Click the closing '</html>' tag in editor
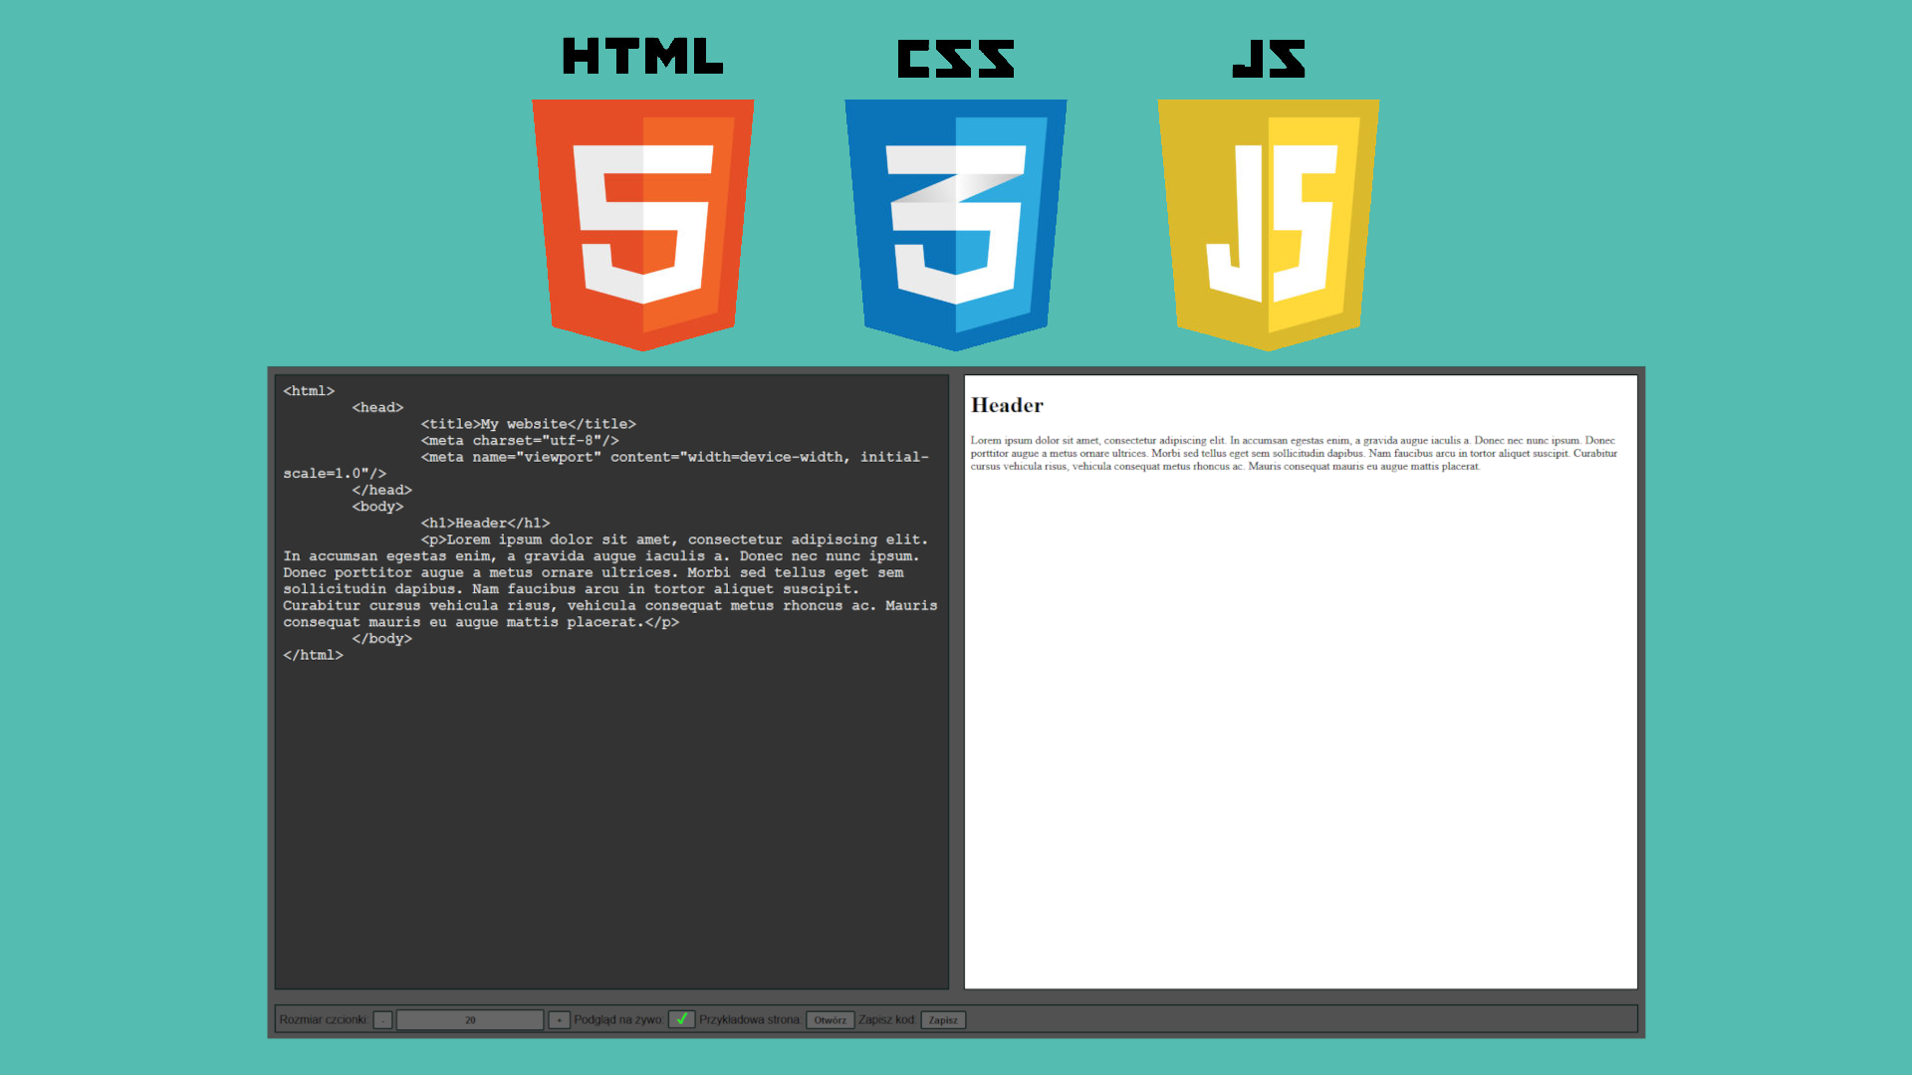The height and width of the screenshot is (1075, 1912). [313, 656]
